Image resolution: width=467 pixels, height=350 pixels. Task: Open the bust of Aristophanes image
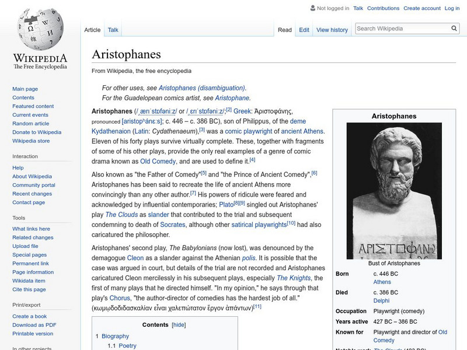(394, 191)
